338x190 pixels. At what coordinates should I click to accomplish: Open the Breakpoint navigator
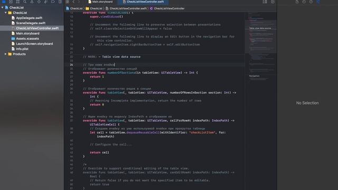(53, 2)
